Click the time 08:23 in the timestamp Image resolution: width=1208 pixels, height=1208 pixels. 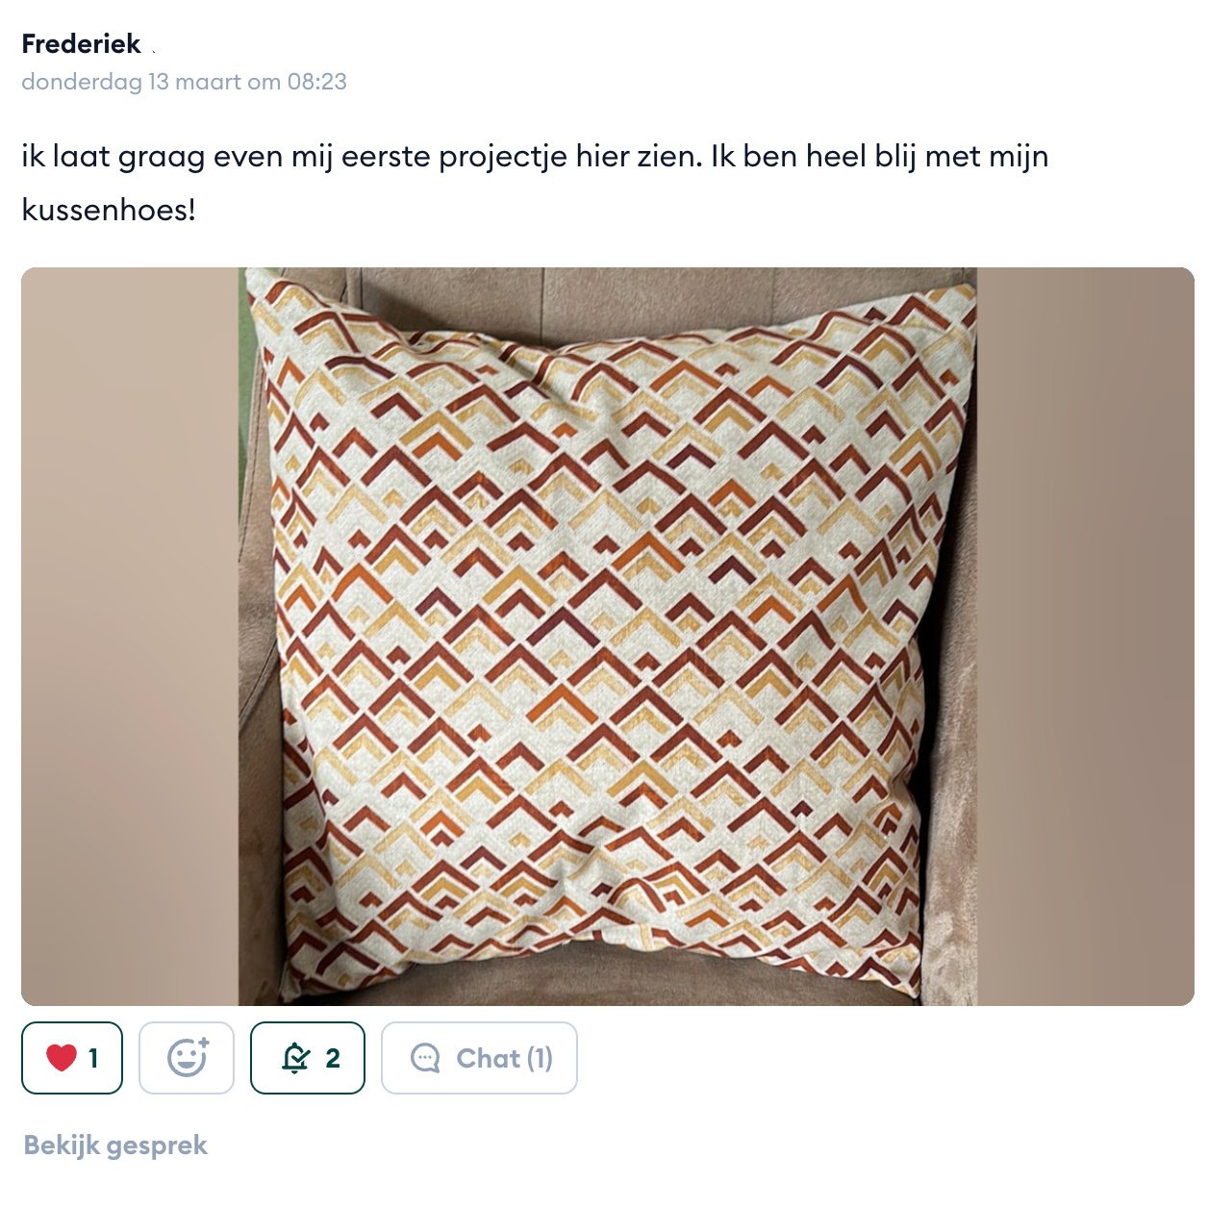point(316,82)
